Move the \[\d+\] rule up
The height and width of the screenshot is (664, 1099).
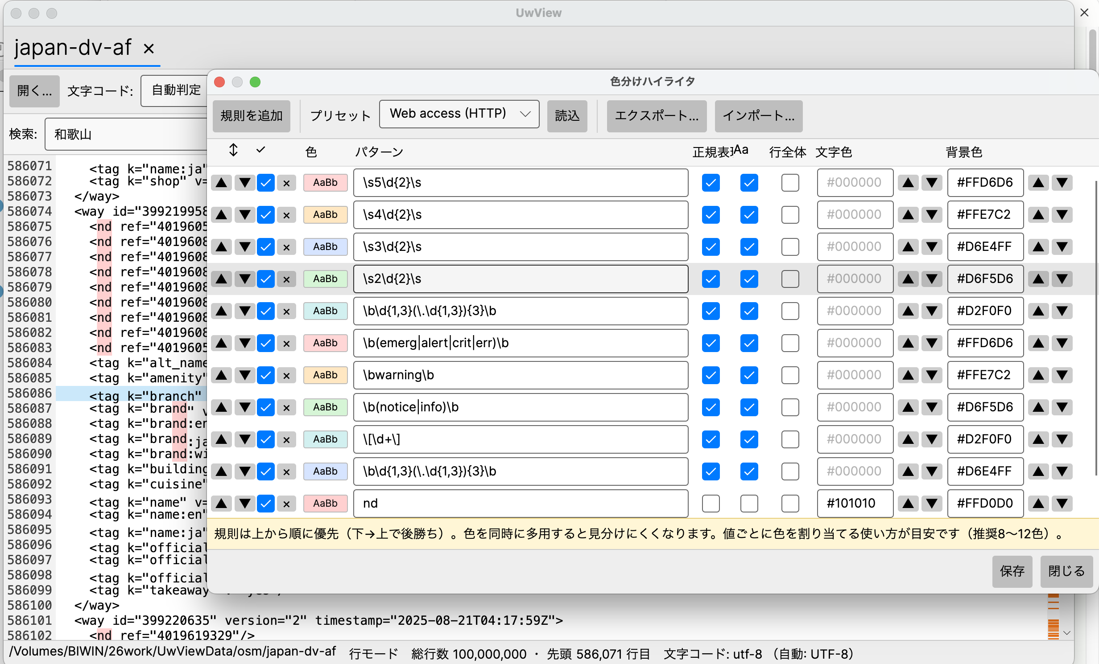coord(221,439)
